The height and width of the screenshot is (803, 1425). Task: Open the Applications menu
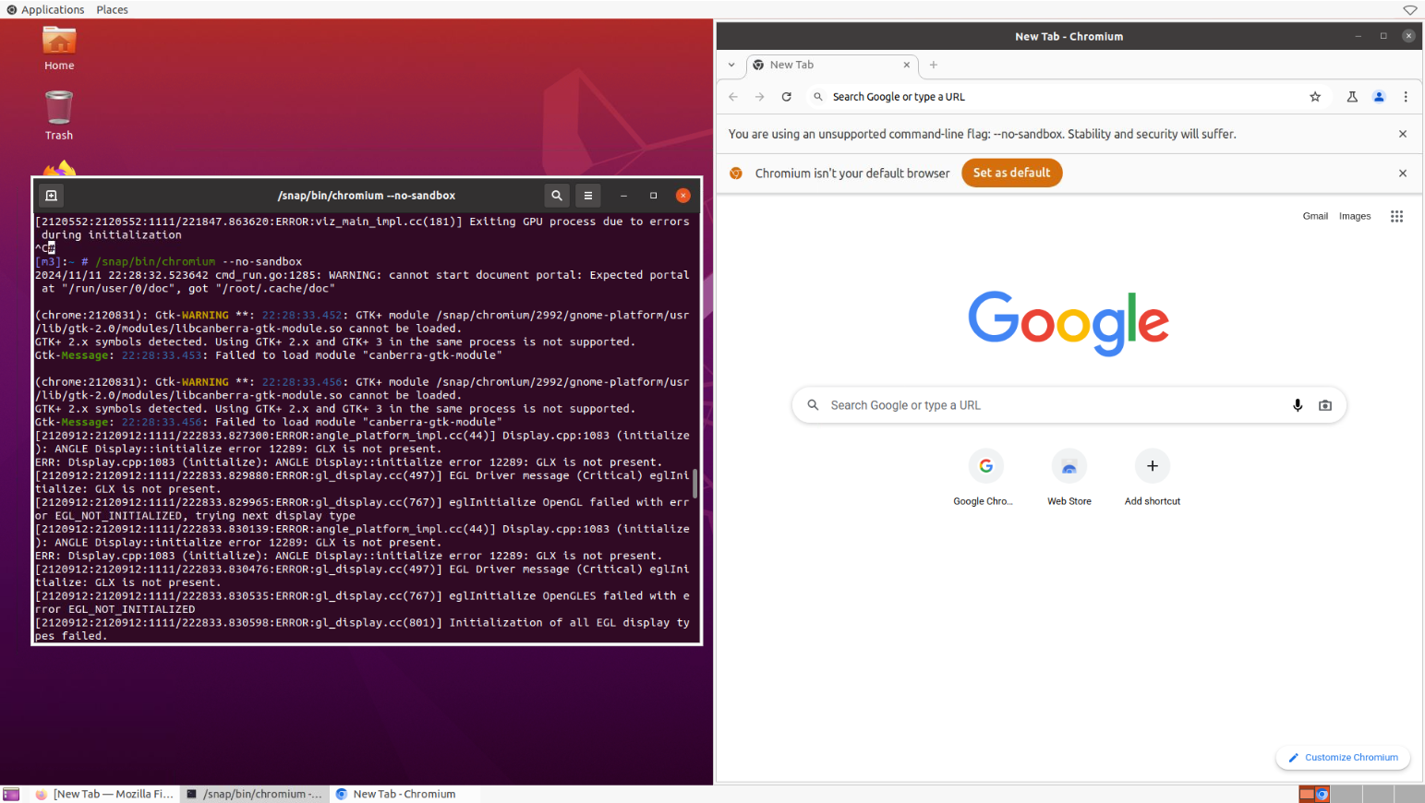pyautogui.click(x=45, y=9)
